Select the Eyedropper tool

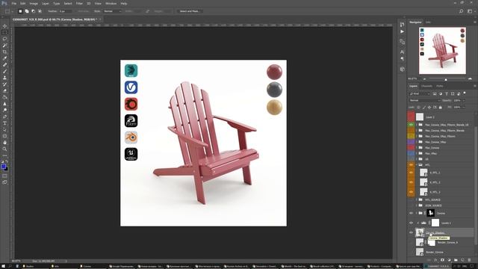tap(4, 58)
